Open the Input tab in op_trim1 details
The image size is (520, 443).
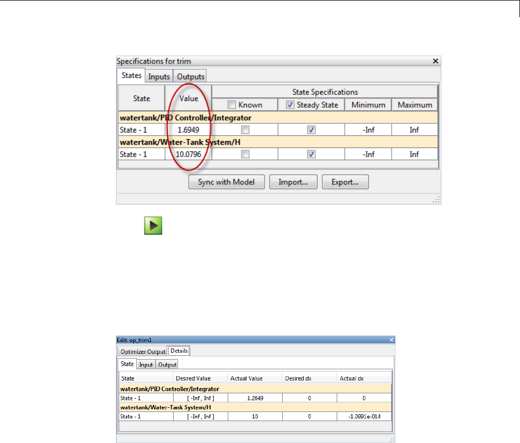(146, 365)
